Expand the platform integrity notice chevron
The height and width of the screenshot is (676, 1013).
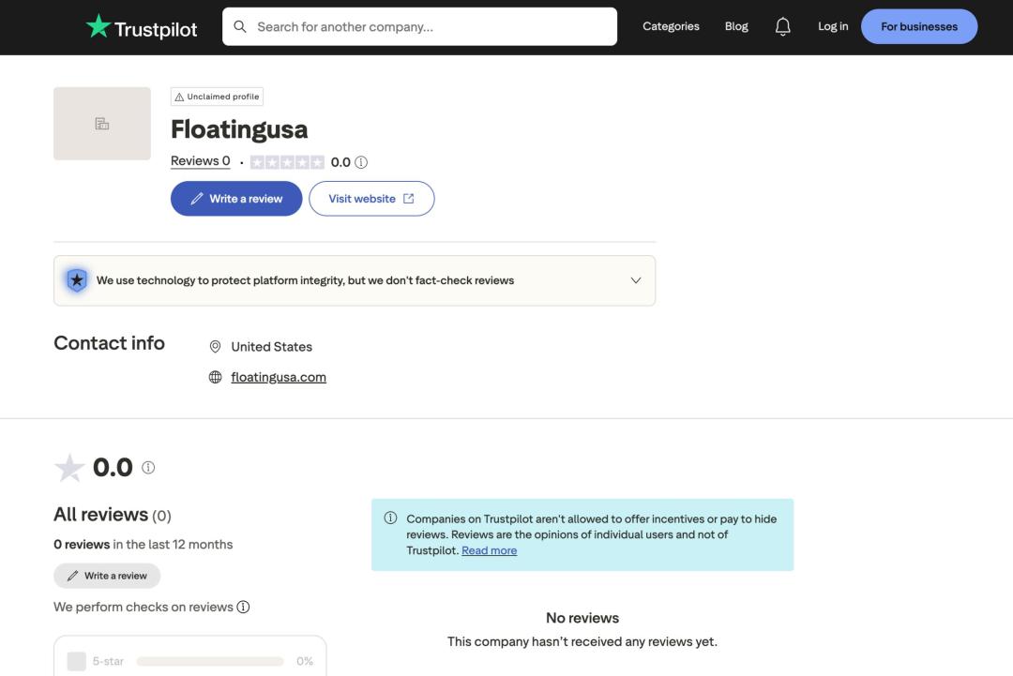(636, 280)
